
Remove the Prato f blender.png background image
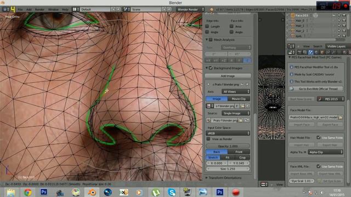click(x=247, y=84)
